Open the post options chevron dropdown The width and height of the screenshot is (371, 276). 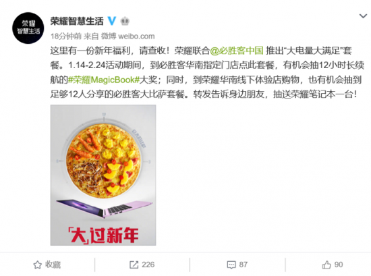point(363,16)
